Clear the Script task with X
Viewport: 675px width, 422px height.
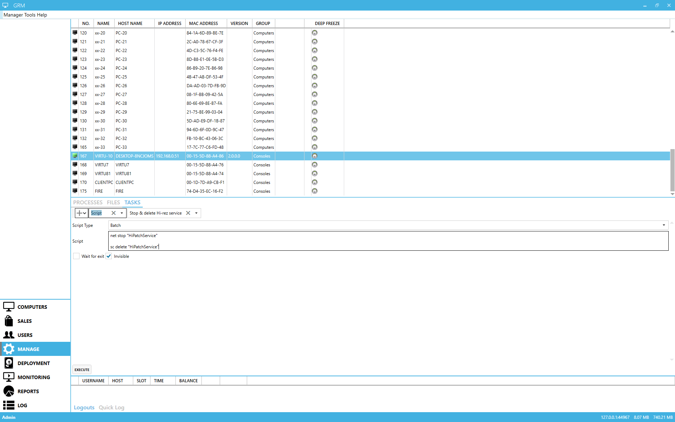[114, 213]
